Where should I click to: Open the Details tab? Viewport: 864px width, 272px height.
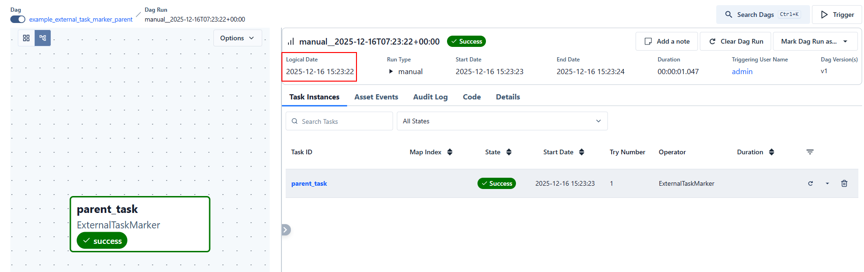(508, 97)
